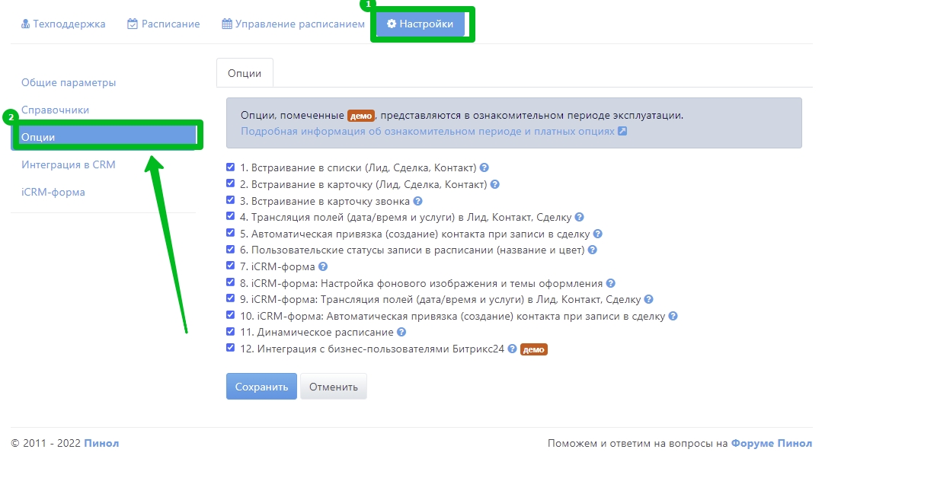The width and height of the screenshot is (937, 478).
Task: Toggle the iCRM-форма option 7 checkbox
Action: 231,266
